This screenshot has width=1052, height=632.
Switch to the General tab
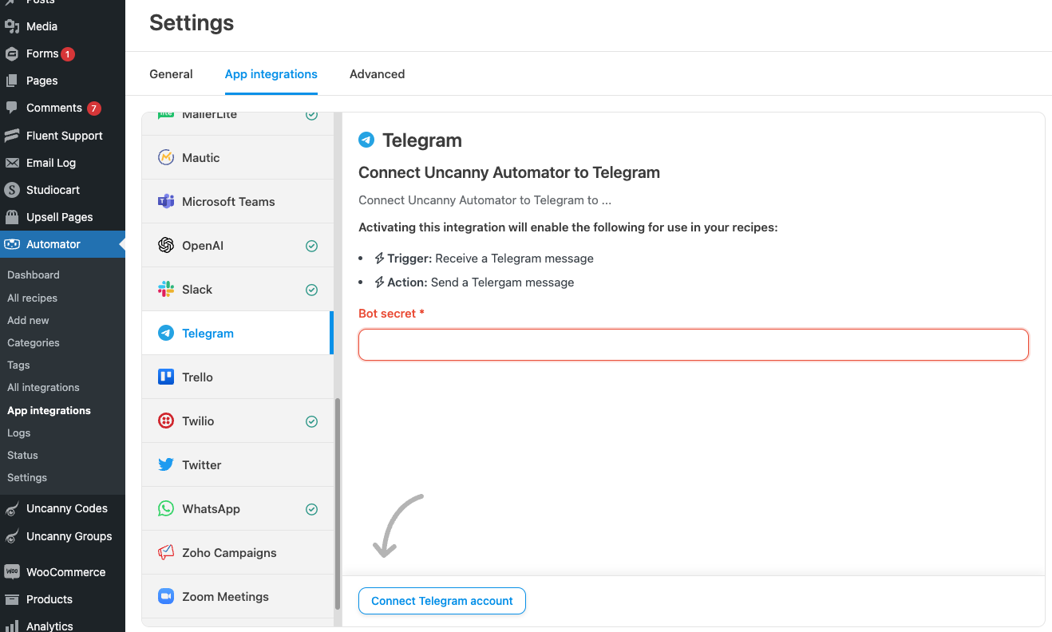tap(171, 74)
